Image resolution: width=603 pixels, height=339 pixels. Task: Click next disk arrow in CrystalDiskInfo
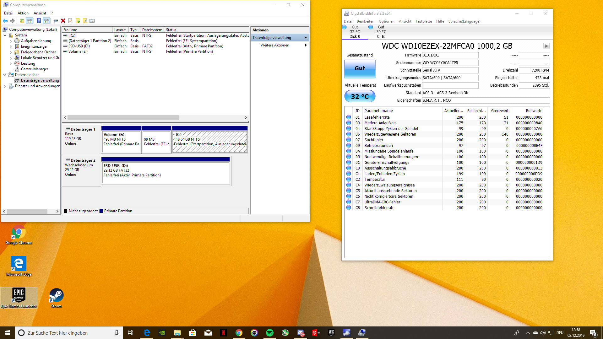tap(546, 46)
